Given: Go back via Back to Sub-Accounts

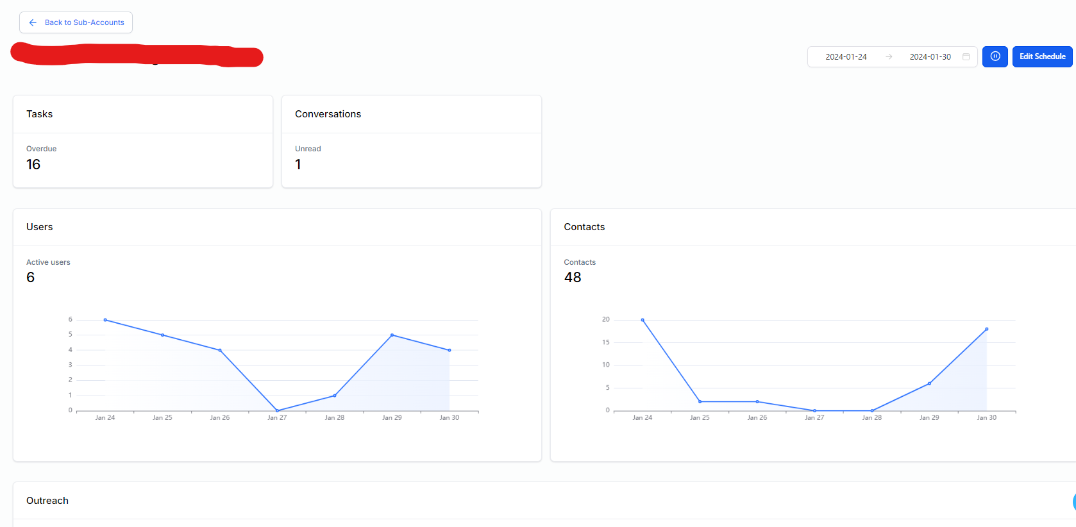Looking at the screenshot, I should (x=84, y=22).
